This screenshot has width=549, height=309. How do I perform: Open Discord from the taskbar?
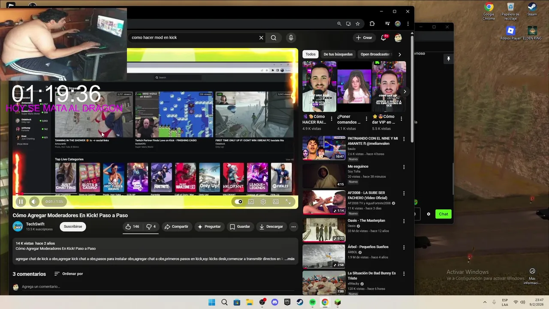click(275, 302)
